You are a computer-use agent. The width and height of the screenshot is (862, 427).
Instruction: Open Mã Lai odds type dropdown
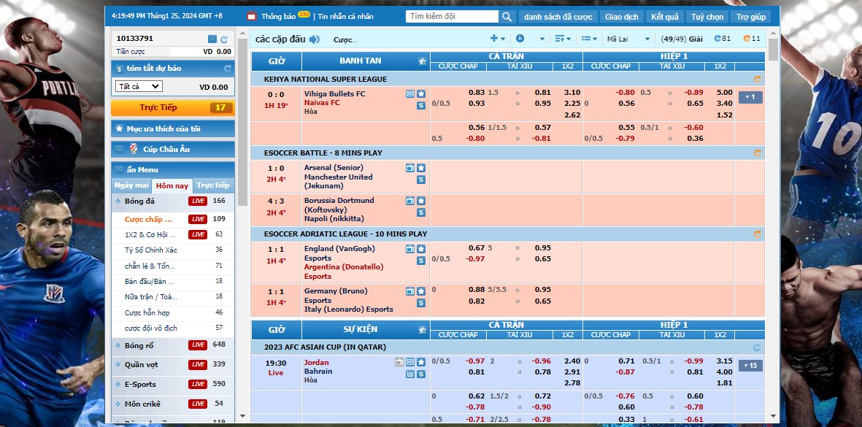click(x=628, y=39)
